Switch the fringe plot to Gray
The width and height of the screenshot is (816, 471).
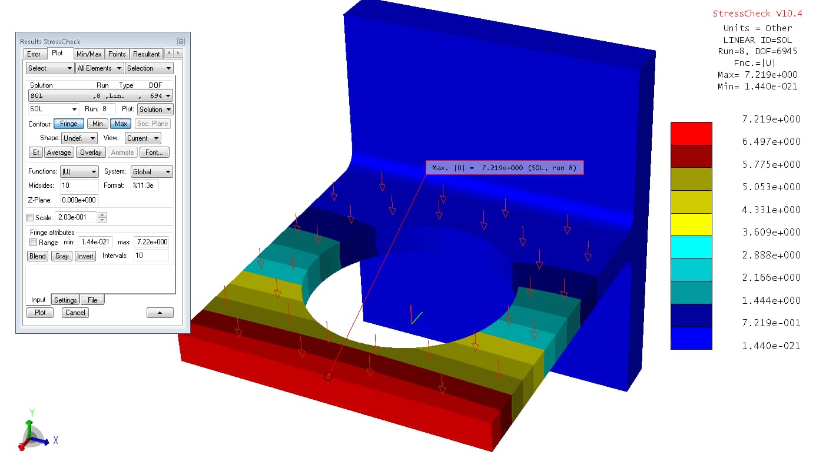coord(61,256)
